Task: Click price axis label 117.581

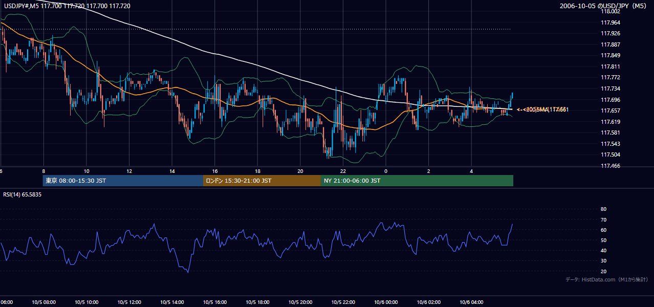Action: (x=610, y=133)
